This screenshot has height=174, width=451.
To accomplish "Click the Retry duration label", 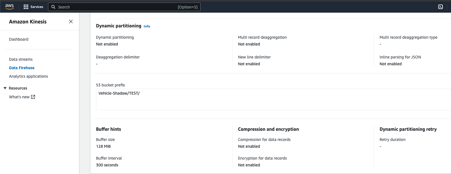I will click(x=393, y=140).
